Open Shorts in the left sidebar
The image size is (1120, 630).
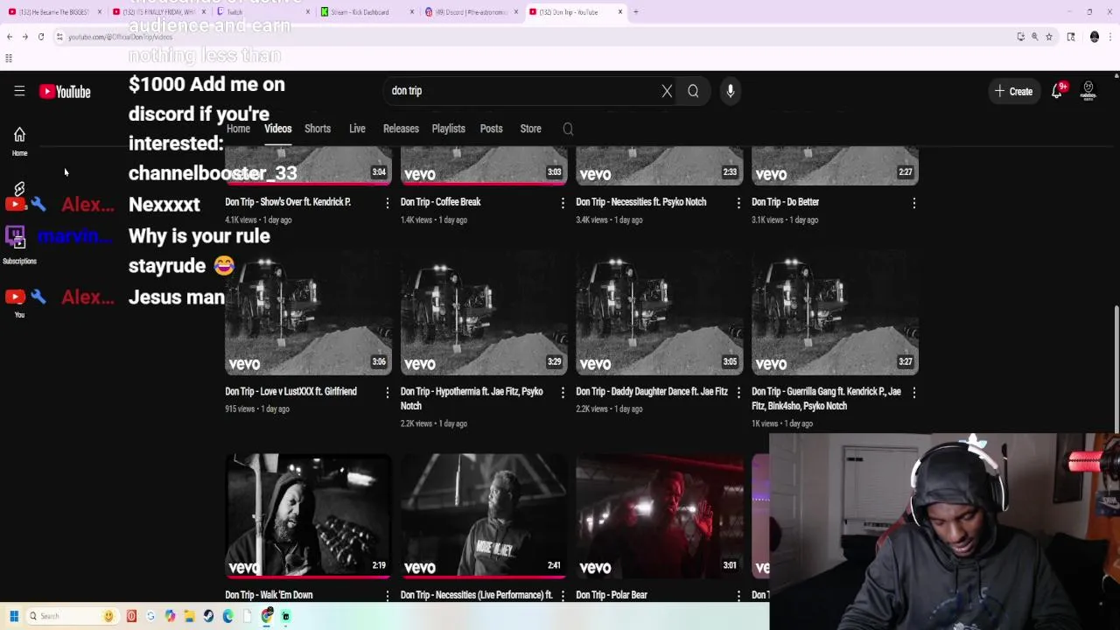click(19, 189)
